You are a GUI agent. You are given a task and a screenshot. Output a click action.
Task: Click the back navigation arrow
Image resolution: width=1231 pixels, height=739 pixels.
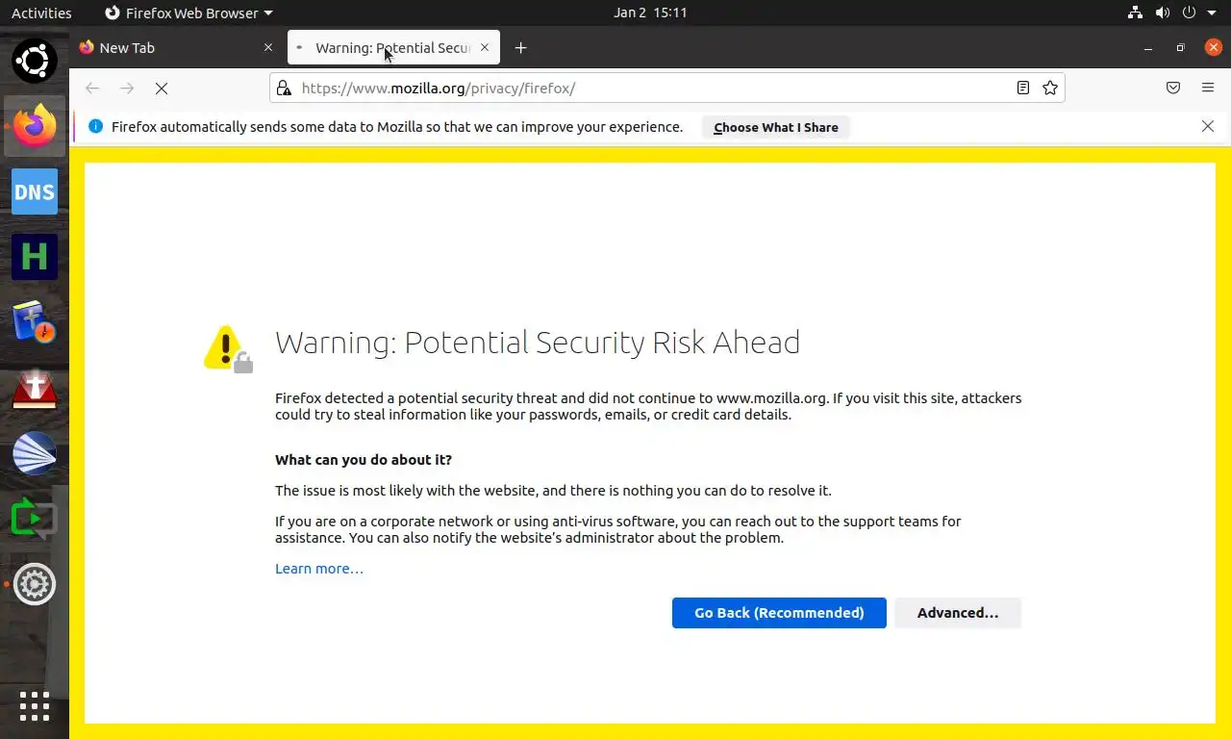[x=92, y=89]
